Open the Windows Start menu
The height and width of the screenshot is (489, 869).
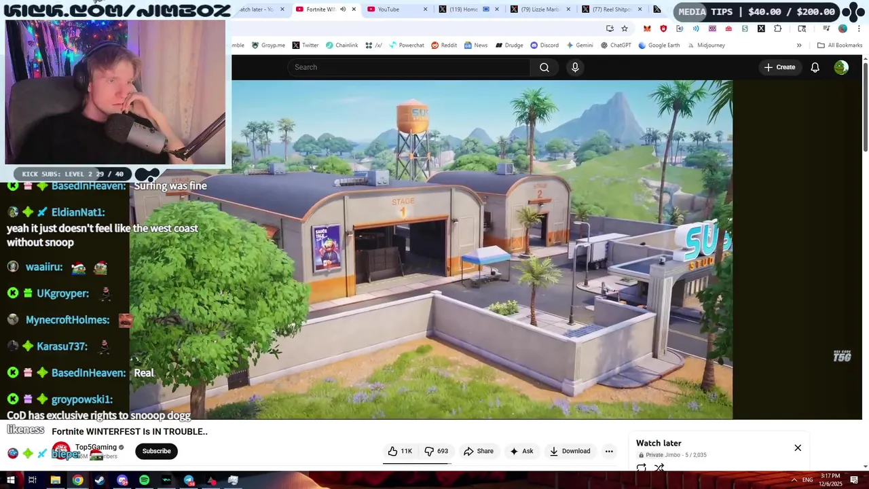click(x=10, y=480)
